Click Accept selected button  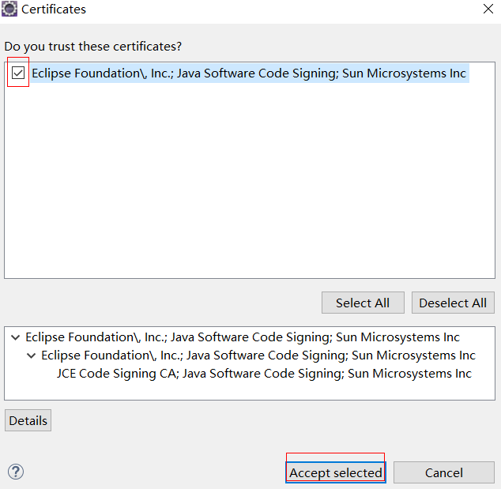click(336, 472)
